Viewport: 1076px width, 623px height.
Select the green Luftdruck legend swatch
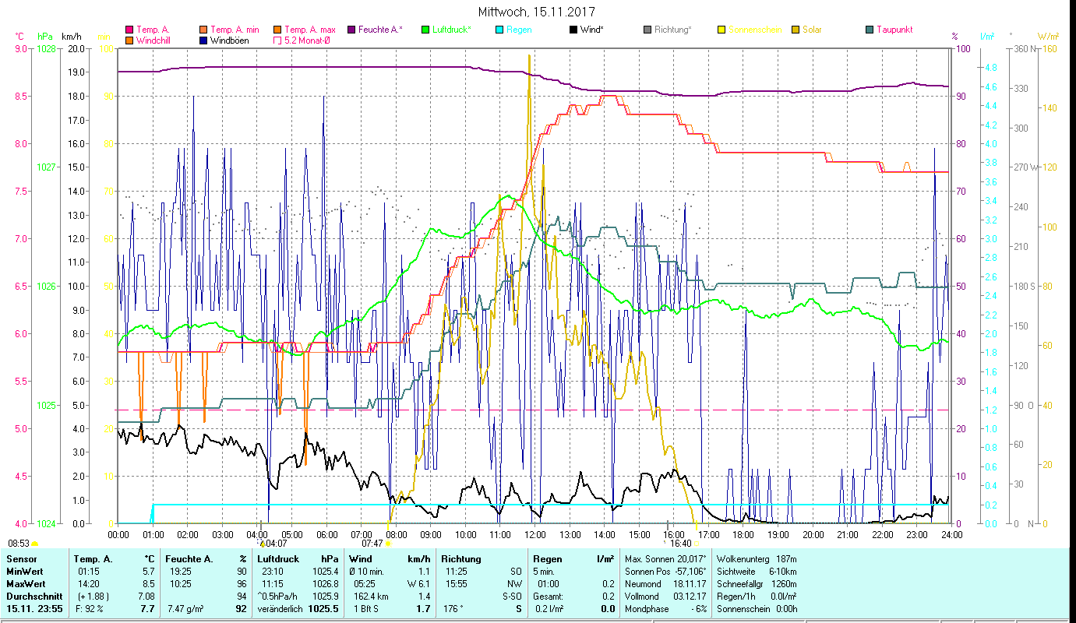coord(425,30)
